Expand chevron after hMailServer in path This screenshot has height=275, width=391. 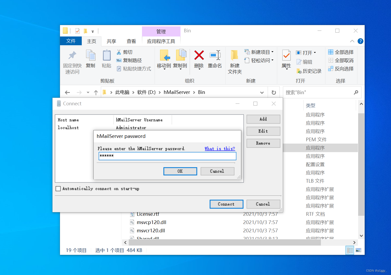click(194, 92)
